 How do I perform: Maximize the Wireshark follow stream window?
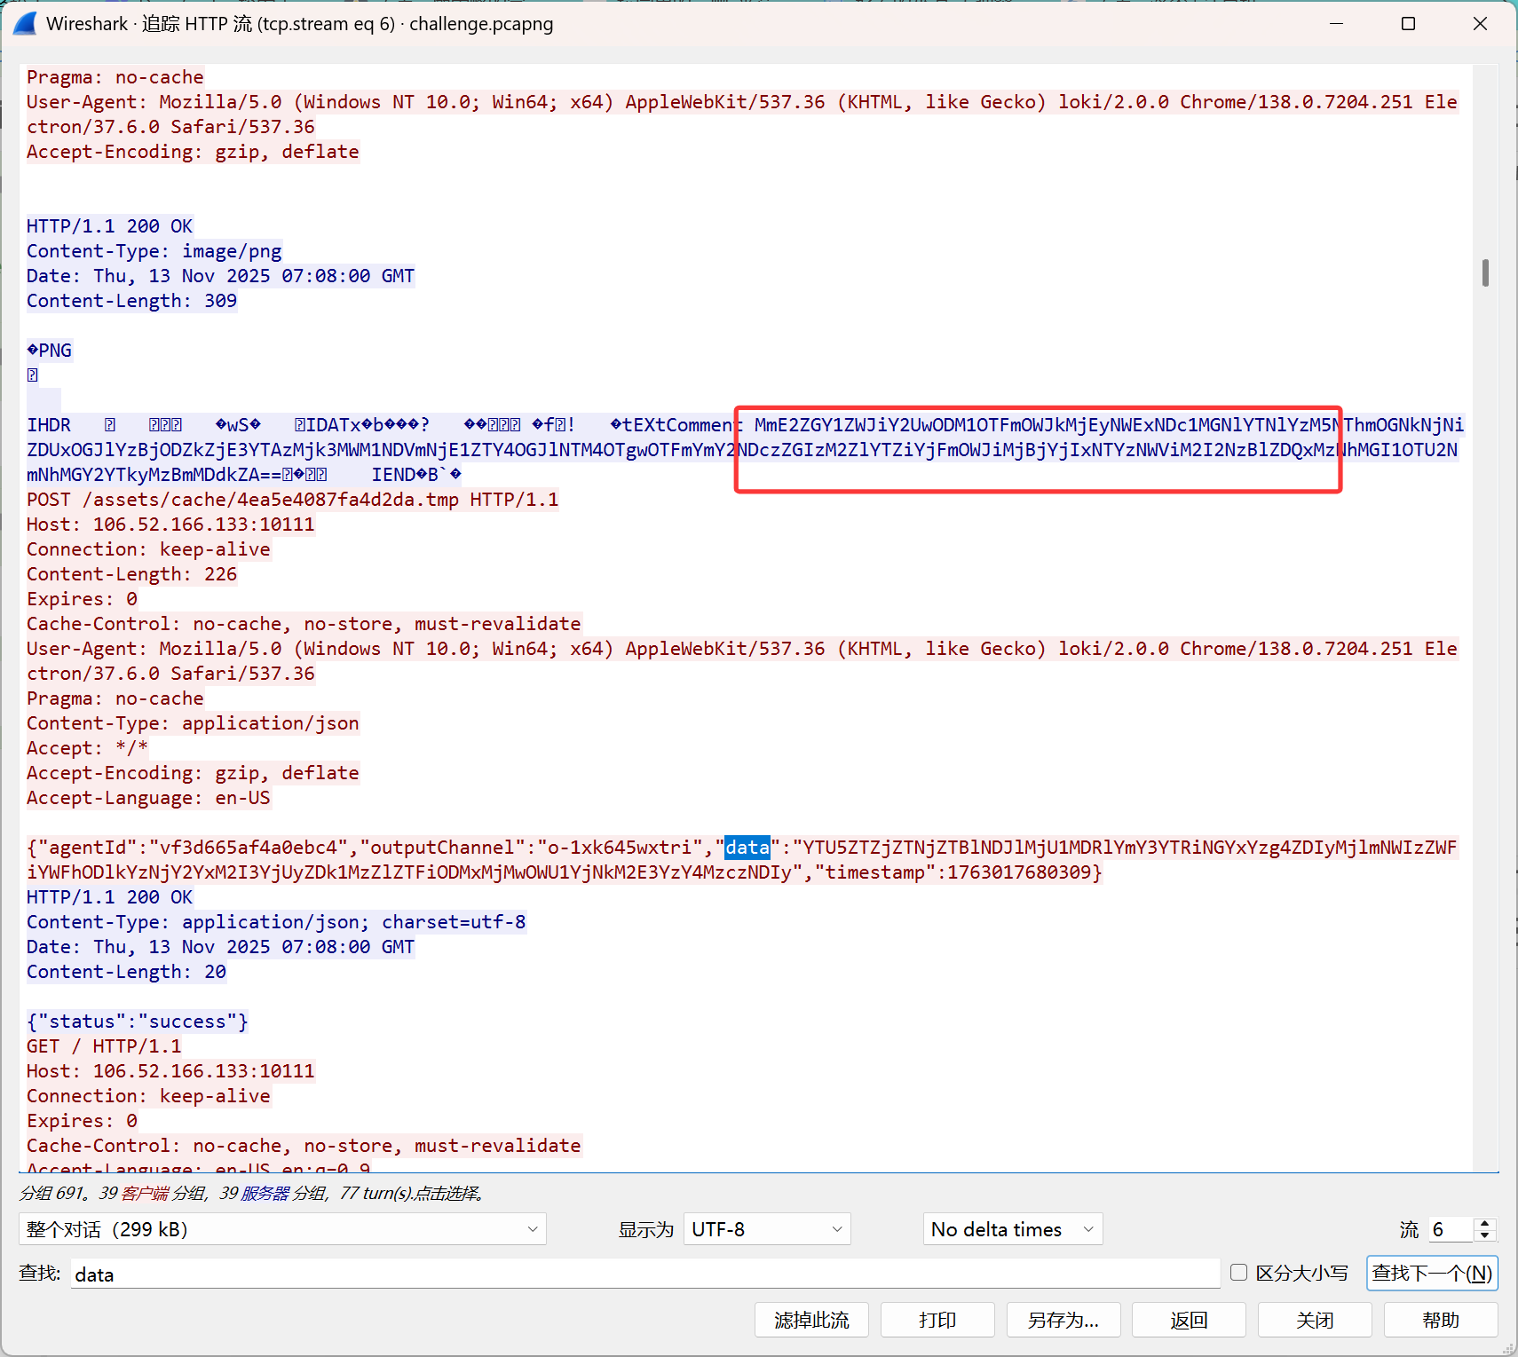(x=1408, y=24)
